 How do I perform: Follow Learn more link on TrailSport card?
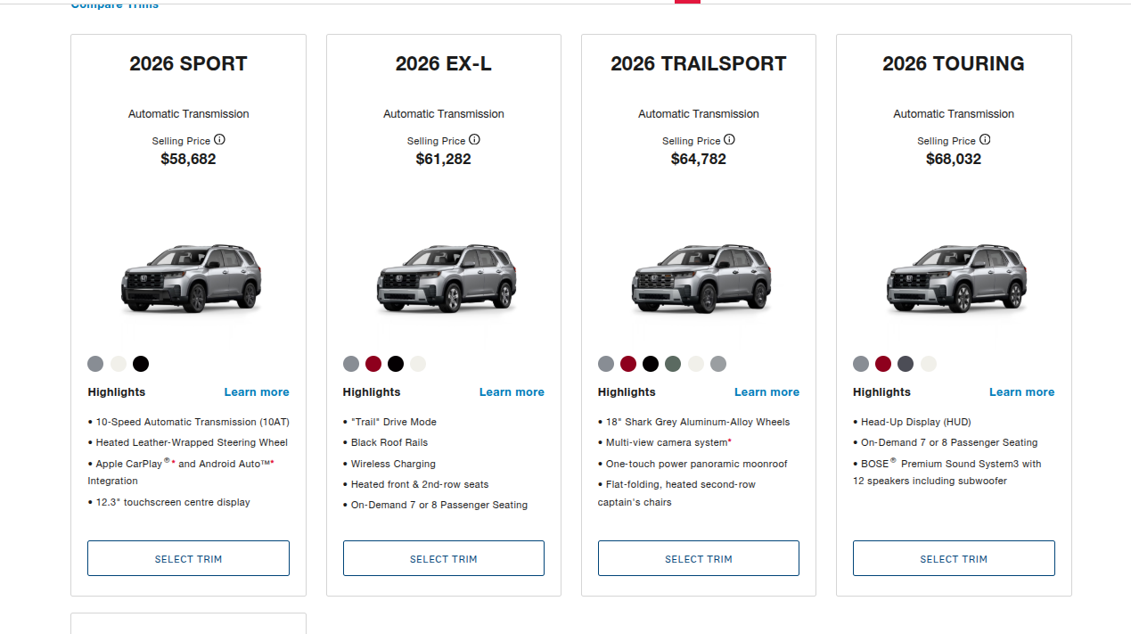[766, 392]
